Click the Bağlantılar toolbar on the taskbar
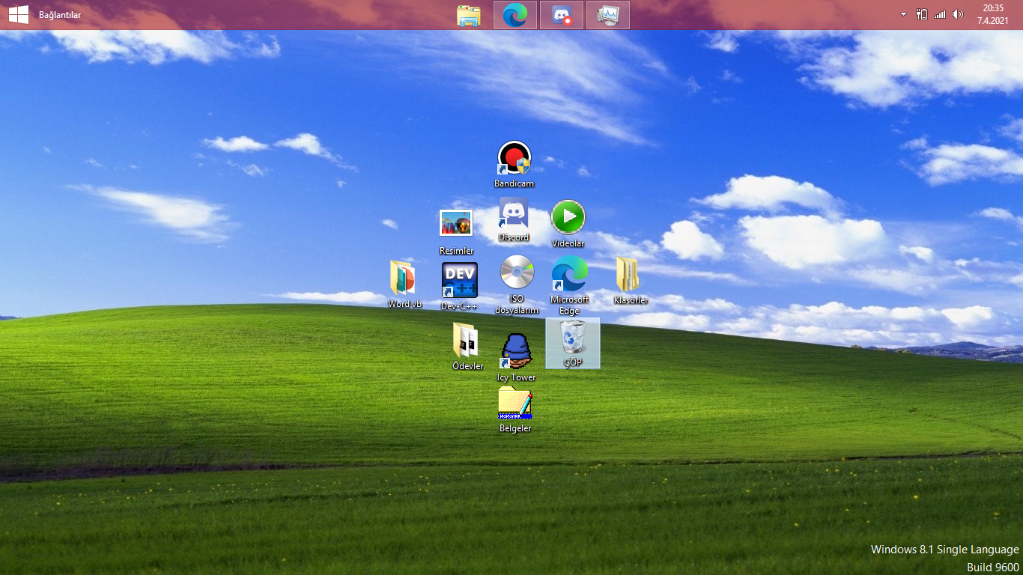This screenshot has height=575, width=1023. 60,15
